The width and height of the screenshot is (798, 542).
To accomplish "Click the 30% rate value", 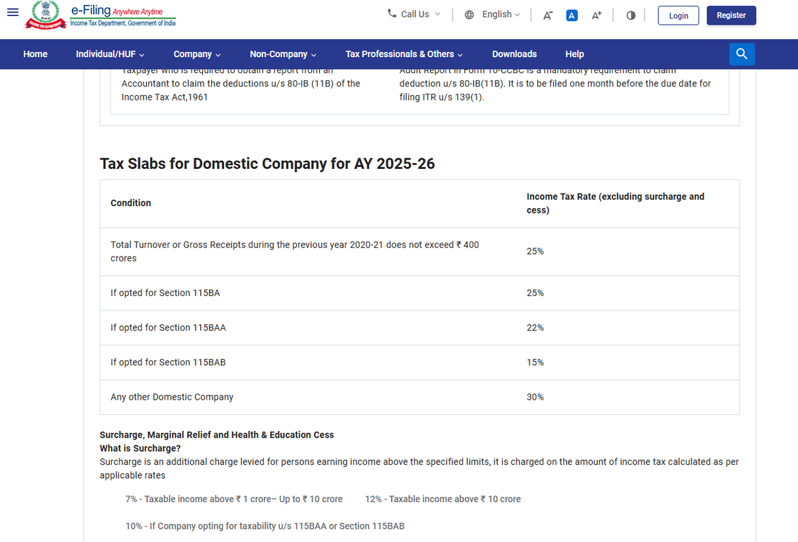I will pyautogui.click(x=535, y=396).
